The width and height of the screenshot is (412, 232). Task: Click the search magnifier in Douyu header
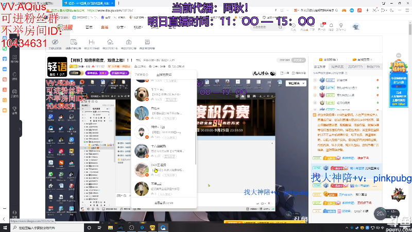coord(280,27)
